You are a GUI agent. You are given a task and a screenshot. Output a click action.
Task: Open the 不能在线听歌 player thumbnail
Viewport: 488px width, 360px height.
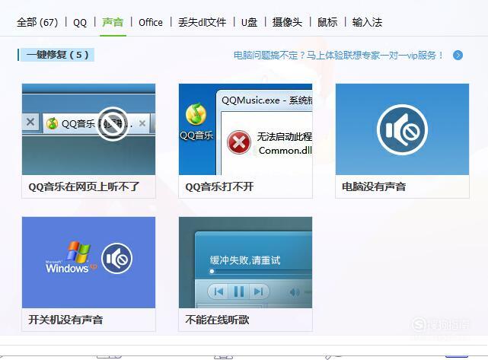coord(246,263)
